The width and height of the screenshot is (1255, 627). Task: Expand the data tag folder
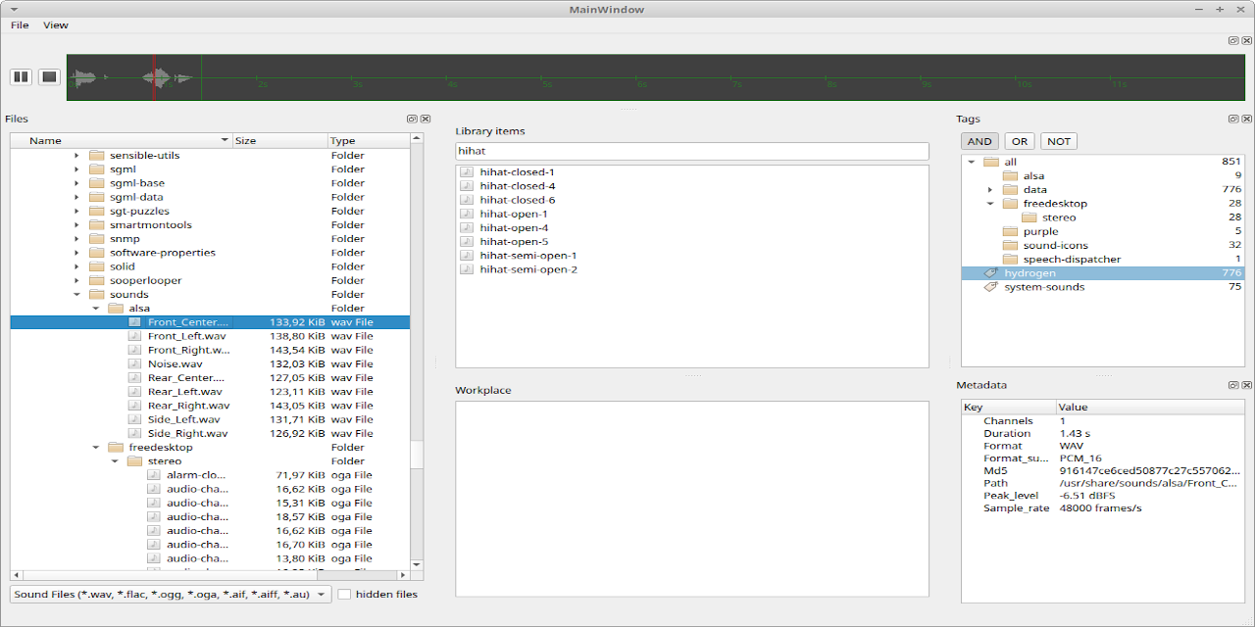[989, 189]
